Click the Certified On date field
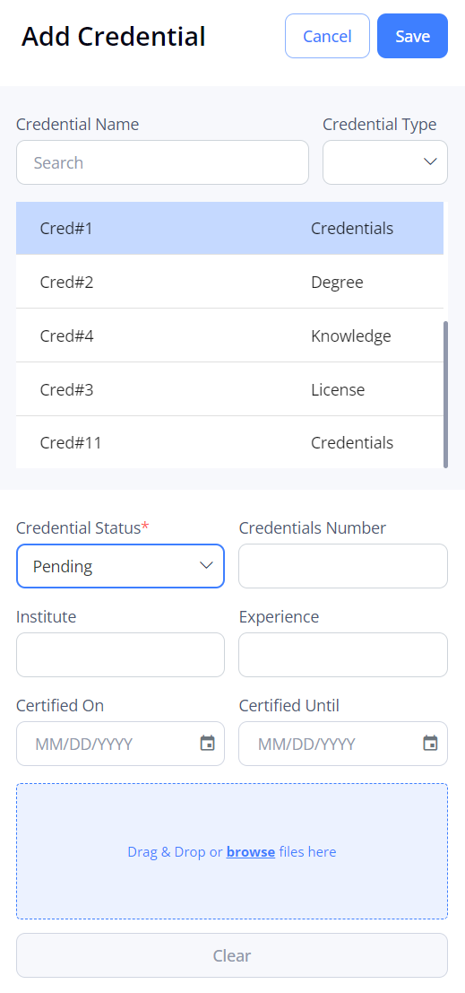Screen dimensions: 465x993 pos(120,744)
